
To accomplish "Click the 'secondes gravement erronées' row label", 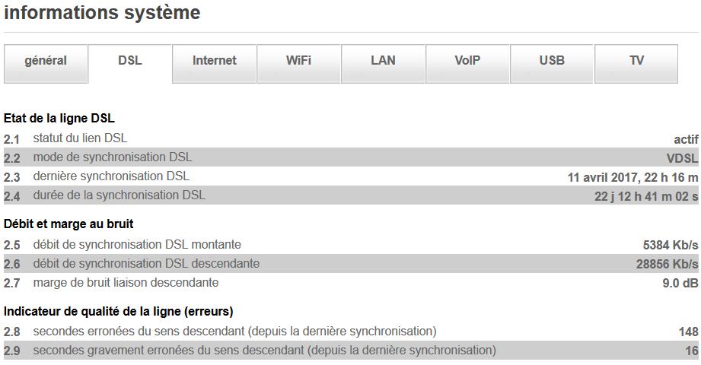I will pos(264,351).
